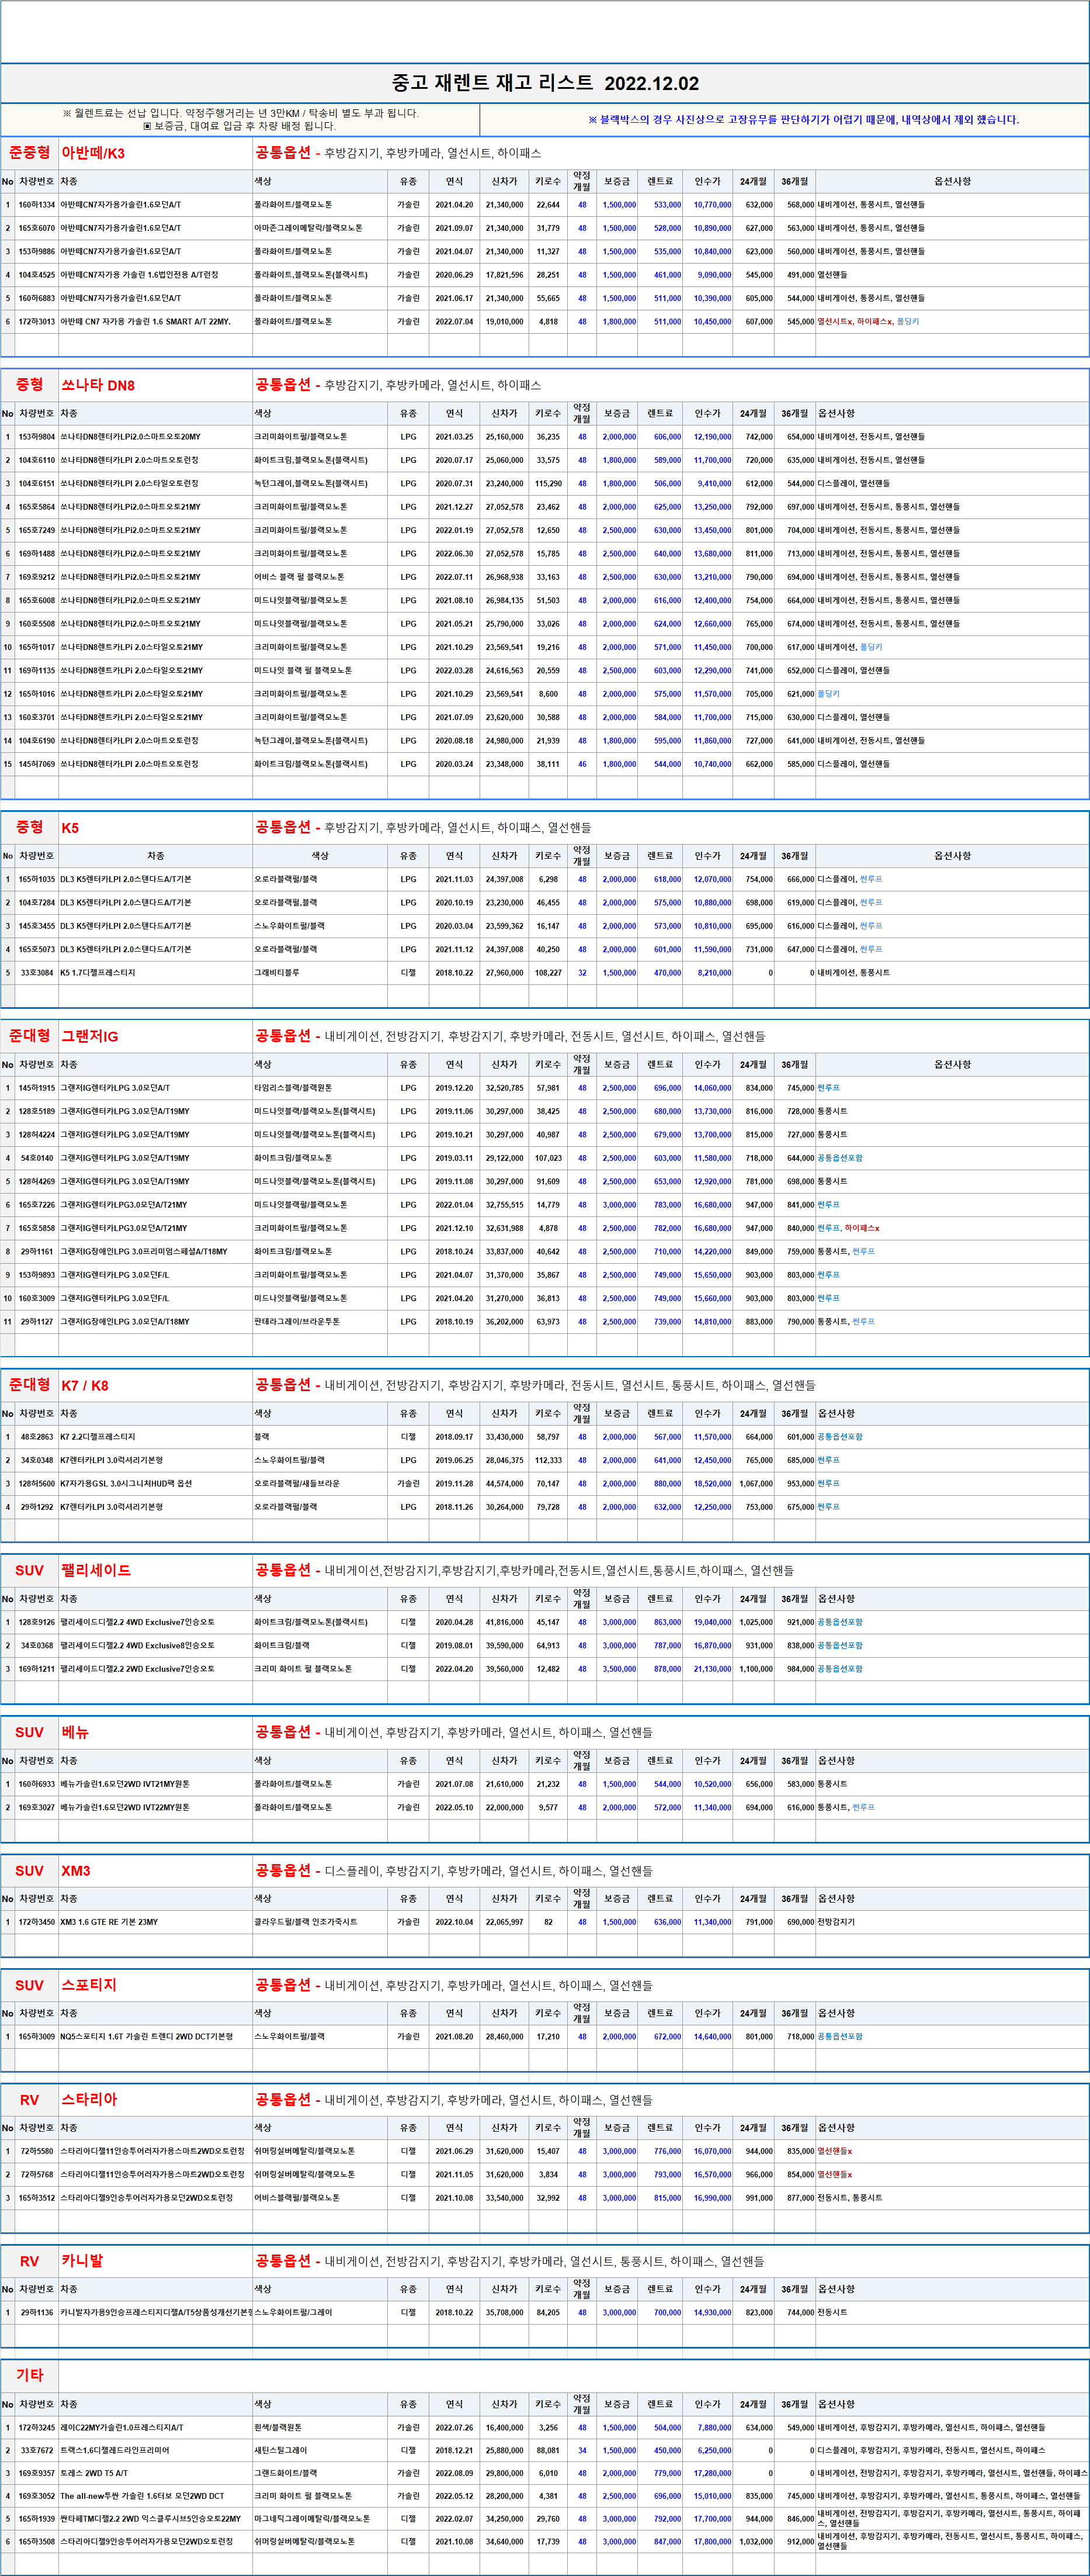Viewport: 1090px width, 2576px height.
Task: Select the red 열선시트x, 하이패스x options cell
Action: (854, 322)
